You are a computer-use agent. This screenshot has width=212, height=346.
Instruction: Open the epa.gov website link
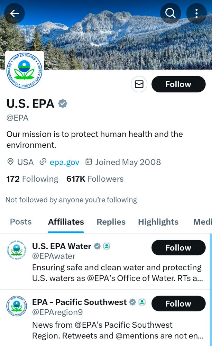[x=64, y=162]
